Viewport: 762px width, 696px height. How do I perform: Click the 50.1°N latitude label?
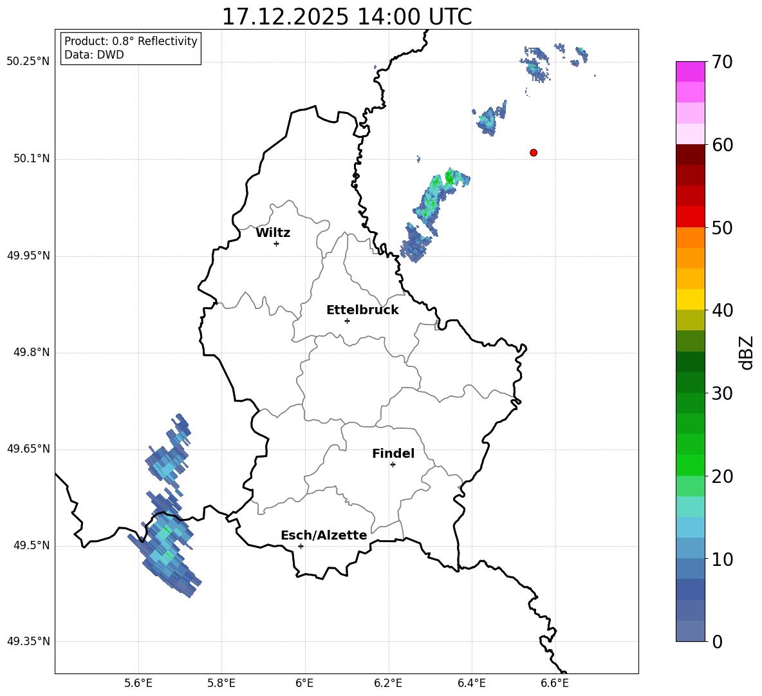point(32,159)
